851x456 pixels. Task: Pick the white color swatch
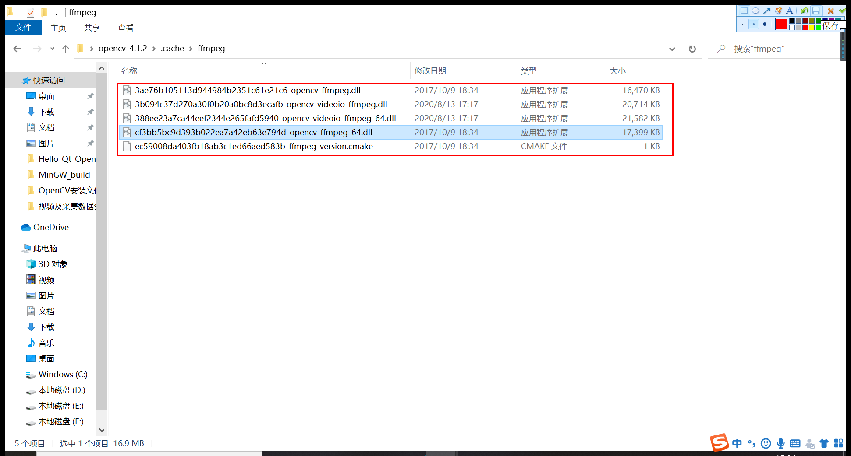point(792,27)
